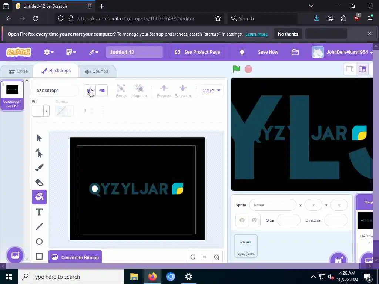Select the Brush tool
Screen dimensions: 379x284
[x=39, y=168]
